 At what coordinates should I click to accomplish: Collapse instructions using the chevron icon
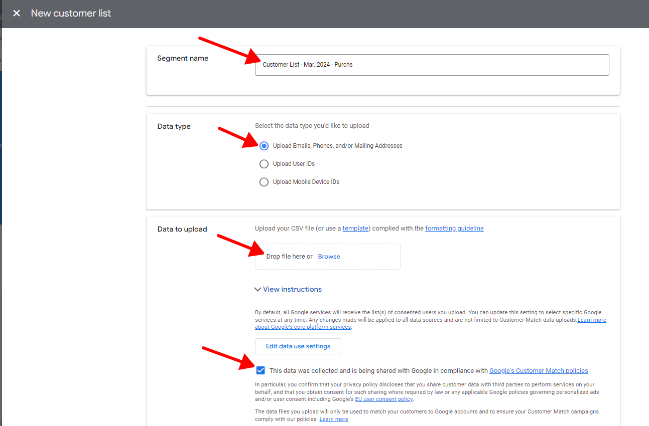point(258,289)
